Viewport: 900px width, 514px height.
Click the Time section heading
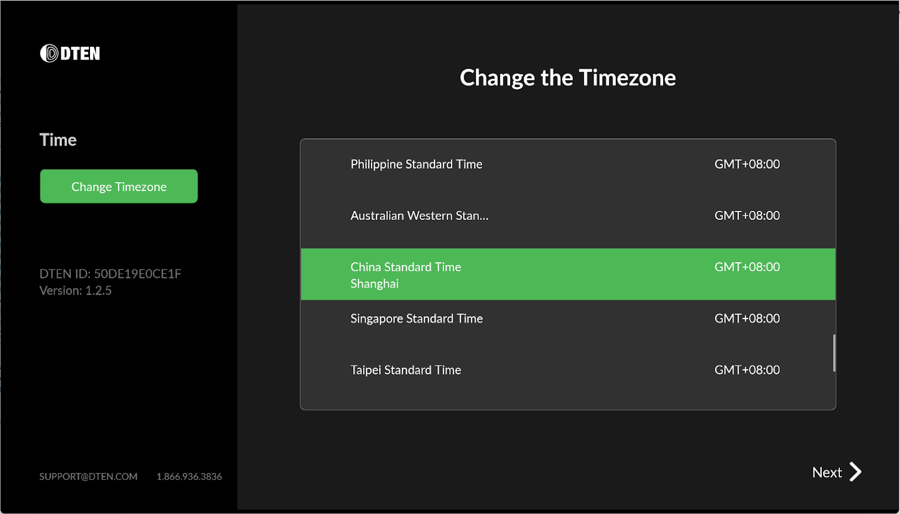click(x=58, y=140)
